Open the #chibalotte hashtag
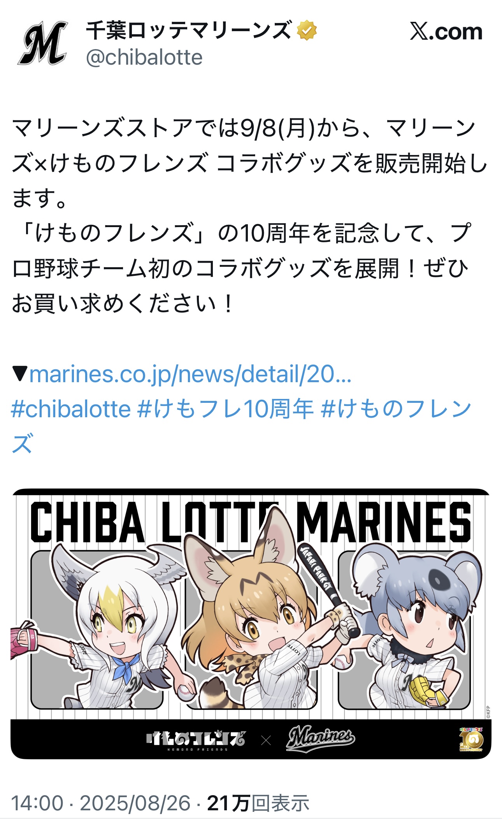The height and width of the screenshot is (822, 502). pyautogui.click(x=71, y=409)
